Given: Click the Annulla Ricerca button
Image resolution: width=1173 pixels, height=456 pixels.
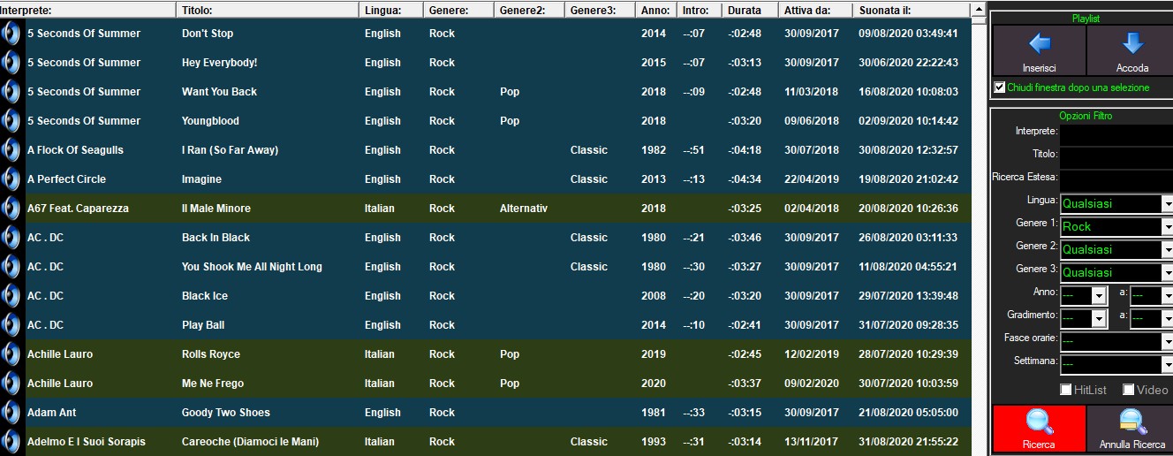Looking at the screenshot, I should click(x=1131, y=429).
